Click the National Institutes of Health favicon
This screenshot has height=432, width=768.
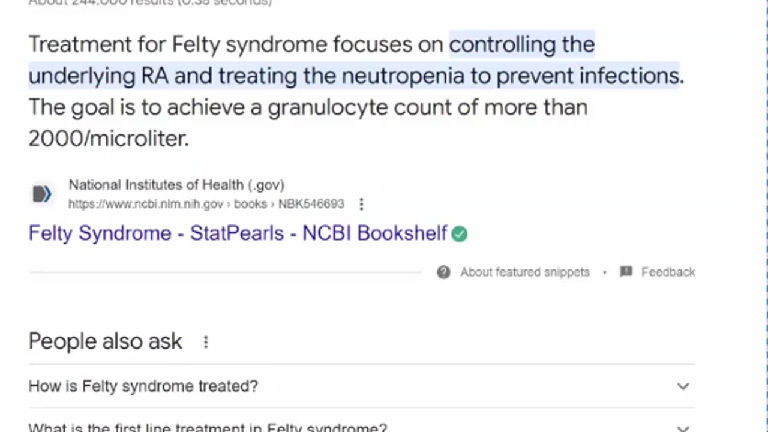pos(41,194)
